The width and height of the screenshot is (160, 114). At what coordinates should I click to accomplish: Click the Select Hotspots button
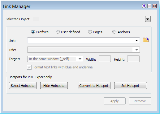click(x=23, y=86)
